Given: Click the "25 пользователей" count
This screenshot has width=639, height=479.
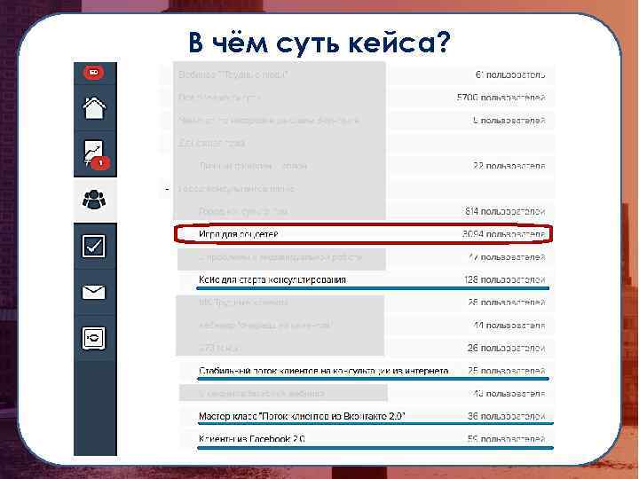Looking at the screenshot, I should pyautogui.click(x=507, y=371).
